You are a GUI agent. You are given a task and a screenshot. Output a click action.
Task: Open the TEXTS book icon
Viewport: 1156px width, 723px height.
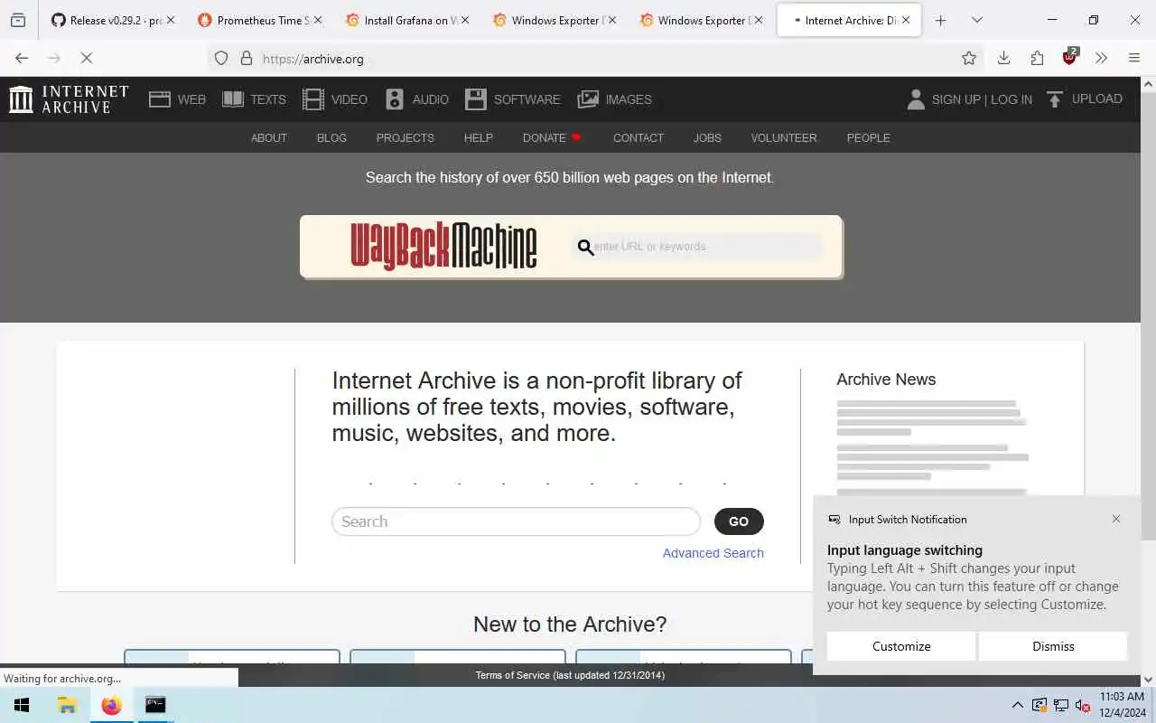coord(233,99)
